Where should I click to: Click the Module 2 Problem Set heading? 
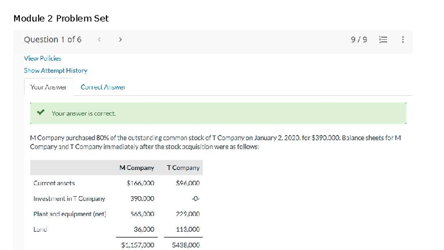pyautogui.click(x=61, y=18)
